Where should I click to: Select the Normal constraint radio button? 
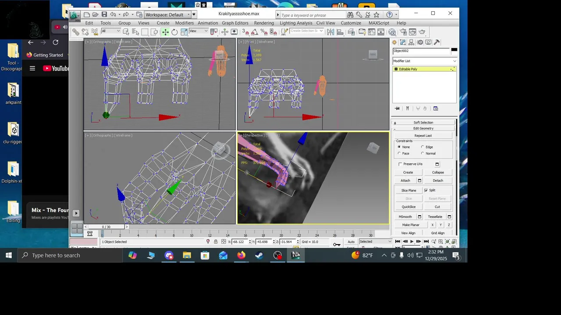point(423,154)
